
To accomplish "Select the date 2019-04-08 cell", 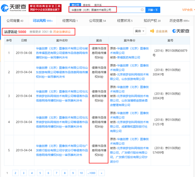I will click(24, 53).
